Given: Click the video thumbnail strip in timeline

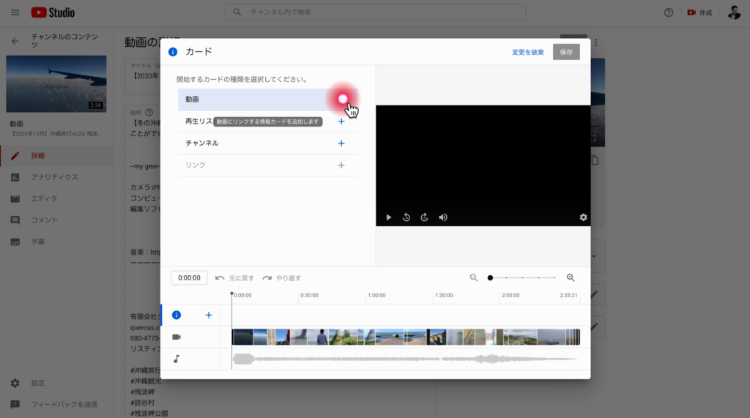Looking at the screenshot, I should point(406,337).
